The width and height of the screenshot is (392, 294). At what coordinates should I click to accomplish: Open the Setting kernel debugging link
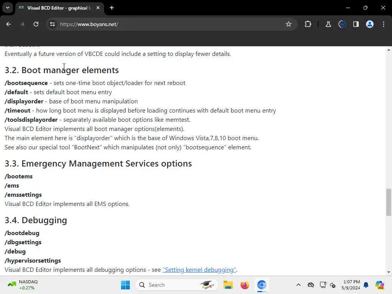(x=199, y=270)
